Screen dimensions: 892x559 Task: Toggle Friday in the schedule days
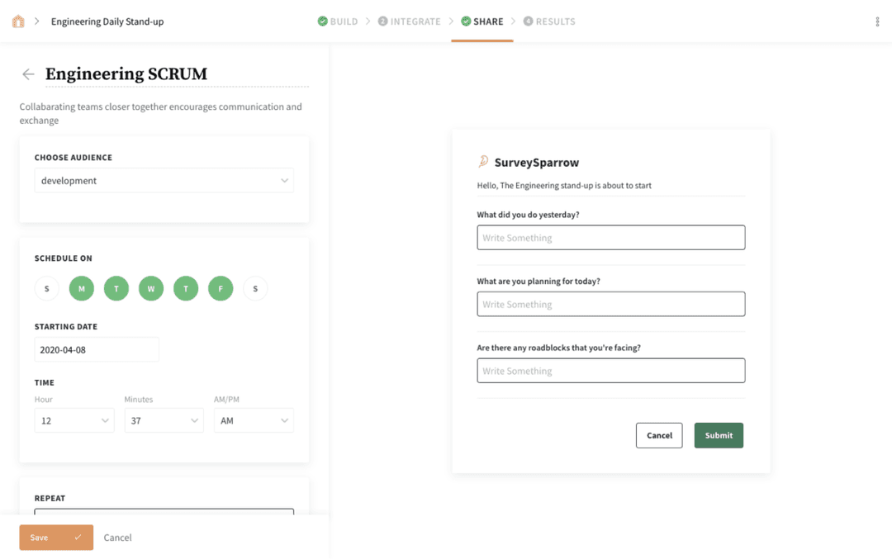pyautogui.click(x=221, y=288)
